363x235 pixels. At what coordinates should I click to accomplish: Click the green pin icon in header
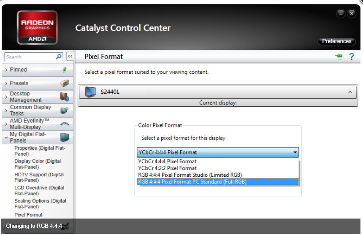[x=339, y=57]
